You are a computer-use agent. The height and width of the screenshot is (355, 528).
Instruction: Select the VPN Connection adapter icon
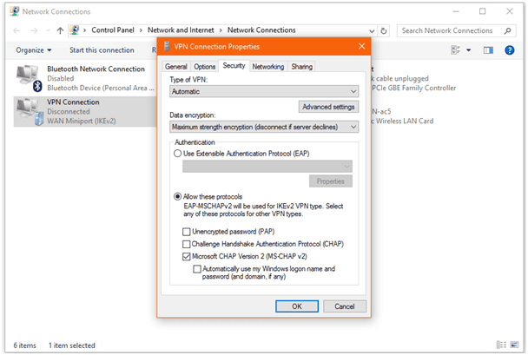[x=30, y=112]
